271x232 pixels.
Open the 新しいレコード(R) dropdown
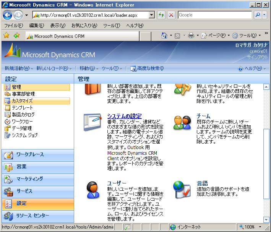click(54, 68)
